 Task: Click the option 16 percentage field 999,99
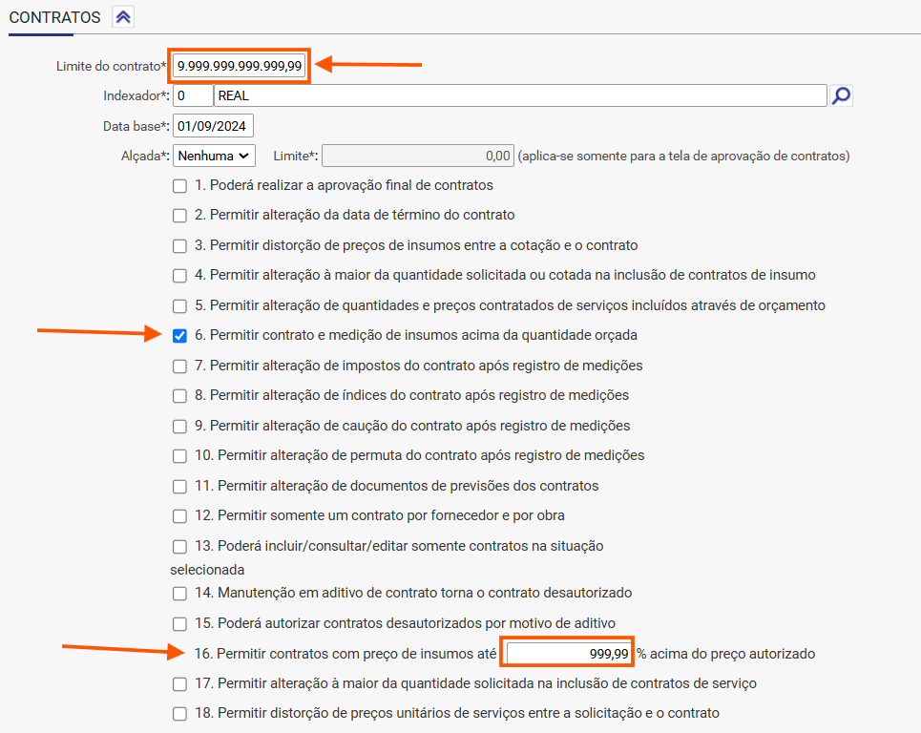pos(568,654)
